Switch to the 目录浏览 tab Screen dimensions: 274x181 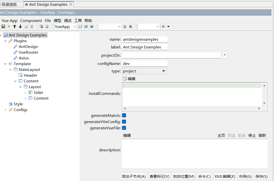coord(9,4)
